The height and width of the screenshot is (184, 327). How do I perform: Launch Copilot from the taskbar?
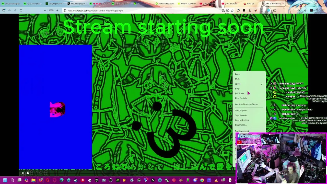26,180
